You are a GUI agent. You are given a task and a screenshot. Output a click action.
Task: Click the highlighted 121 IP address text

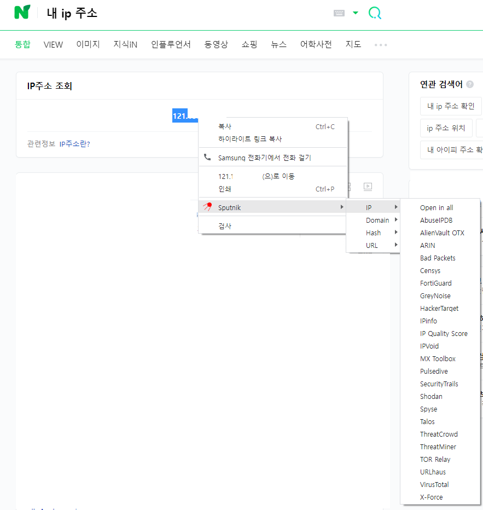tap(185, 116)
